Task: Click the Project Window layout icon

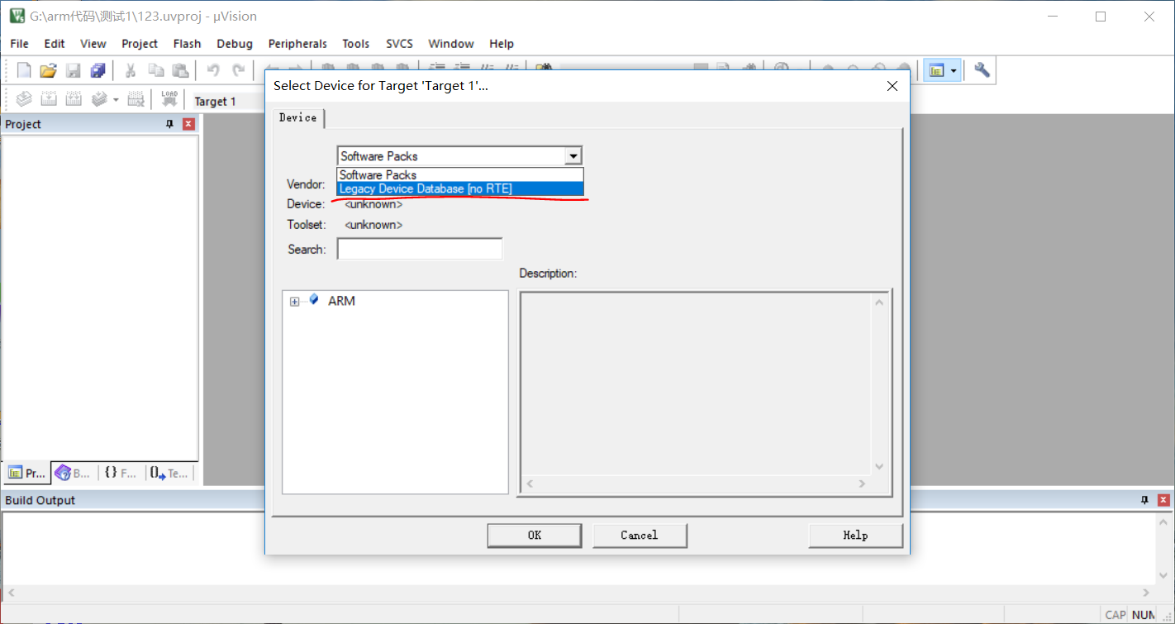Action: point(936,70)
